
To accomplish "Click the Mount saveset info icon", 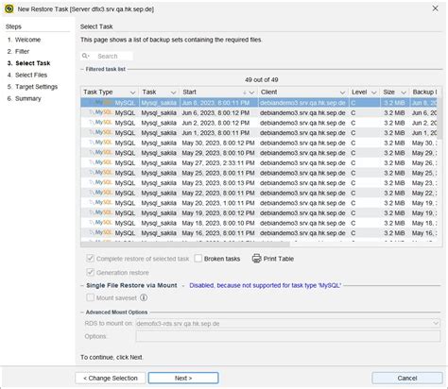I will click(144, 297).
